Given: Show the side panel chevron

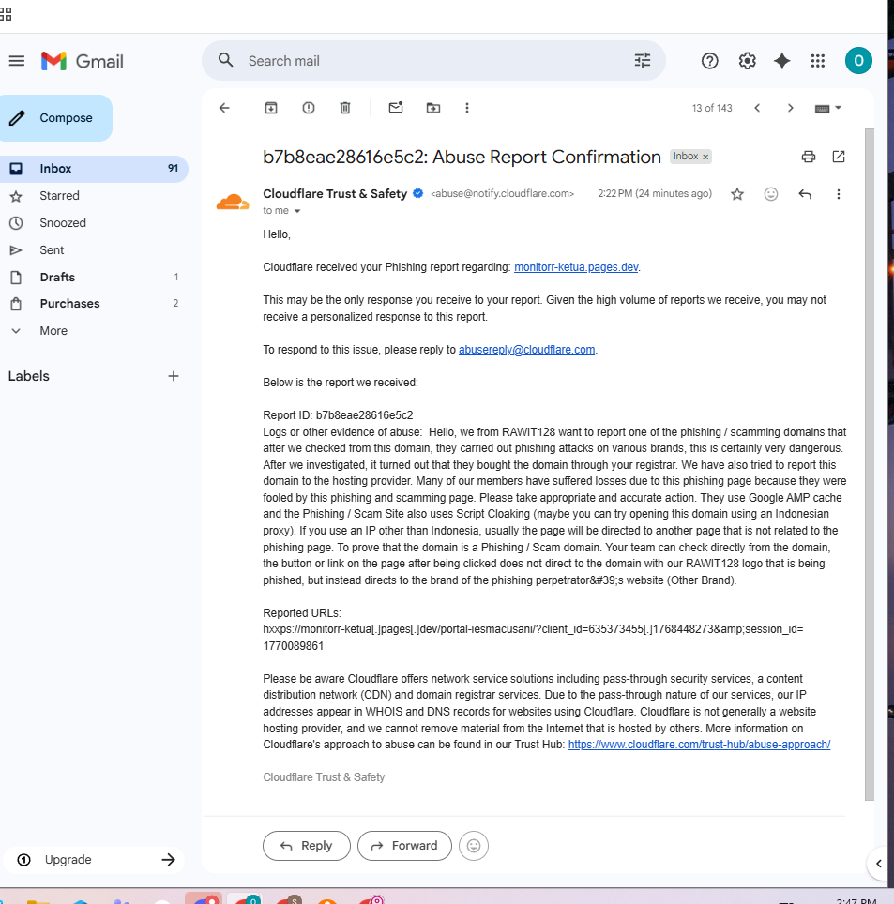Looking at the screenshot, I should pos(878,863).
